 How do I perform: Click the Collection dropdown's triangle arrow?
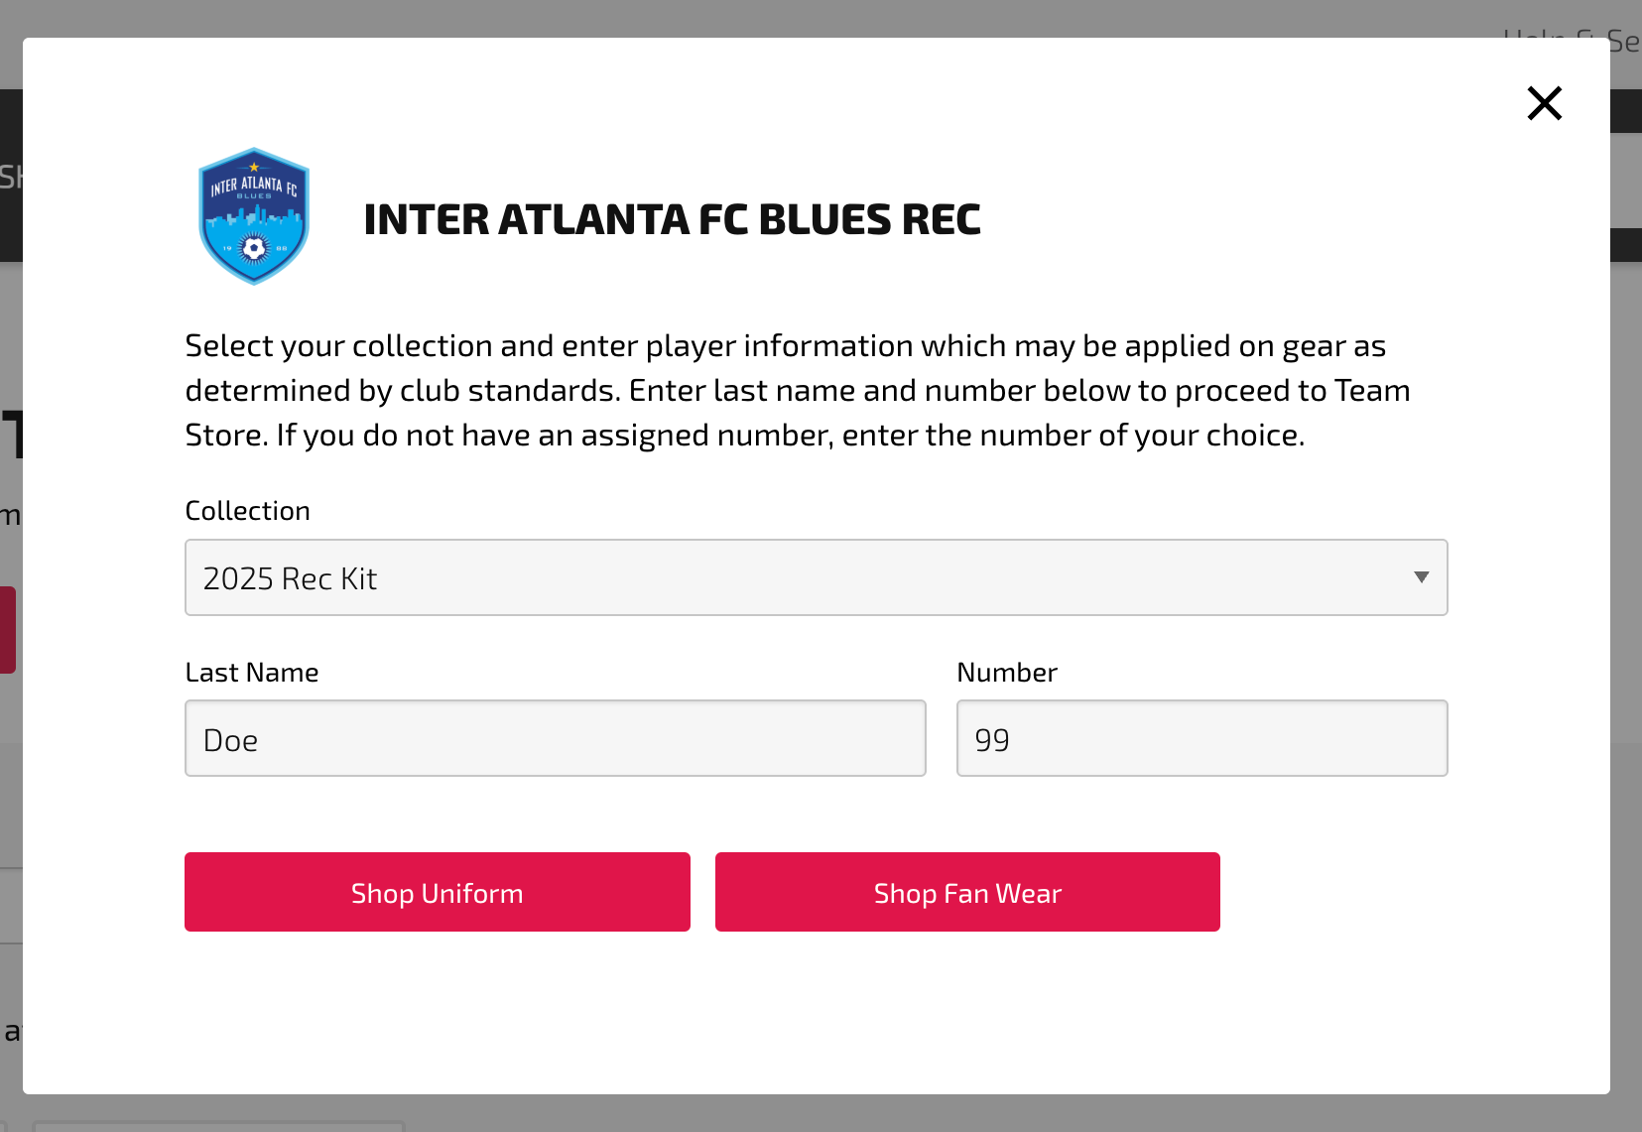tap(1421, 577)
